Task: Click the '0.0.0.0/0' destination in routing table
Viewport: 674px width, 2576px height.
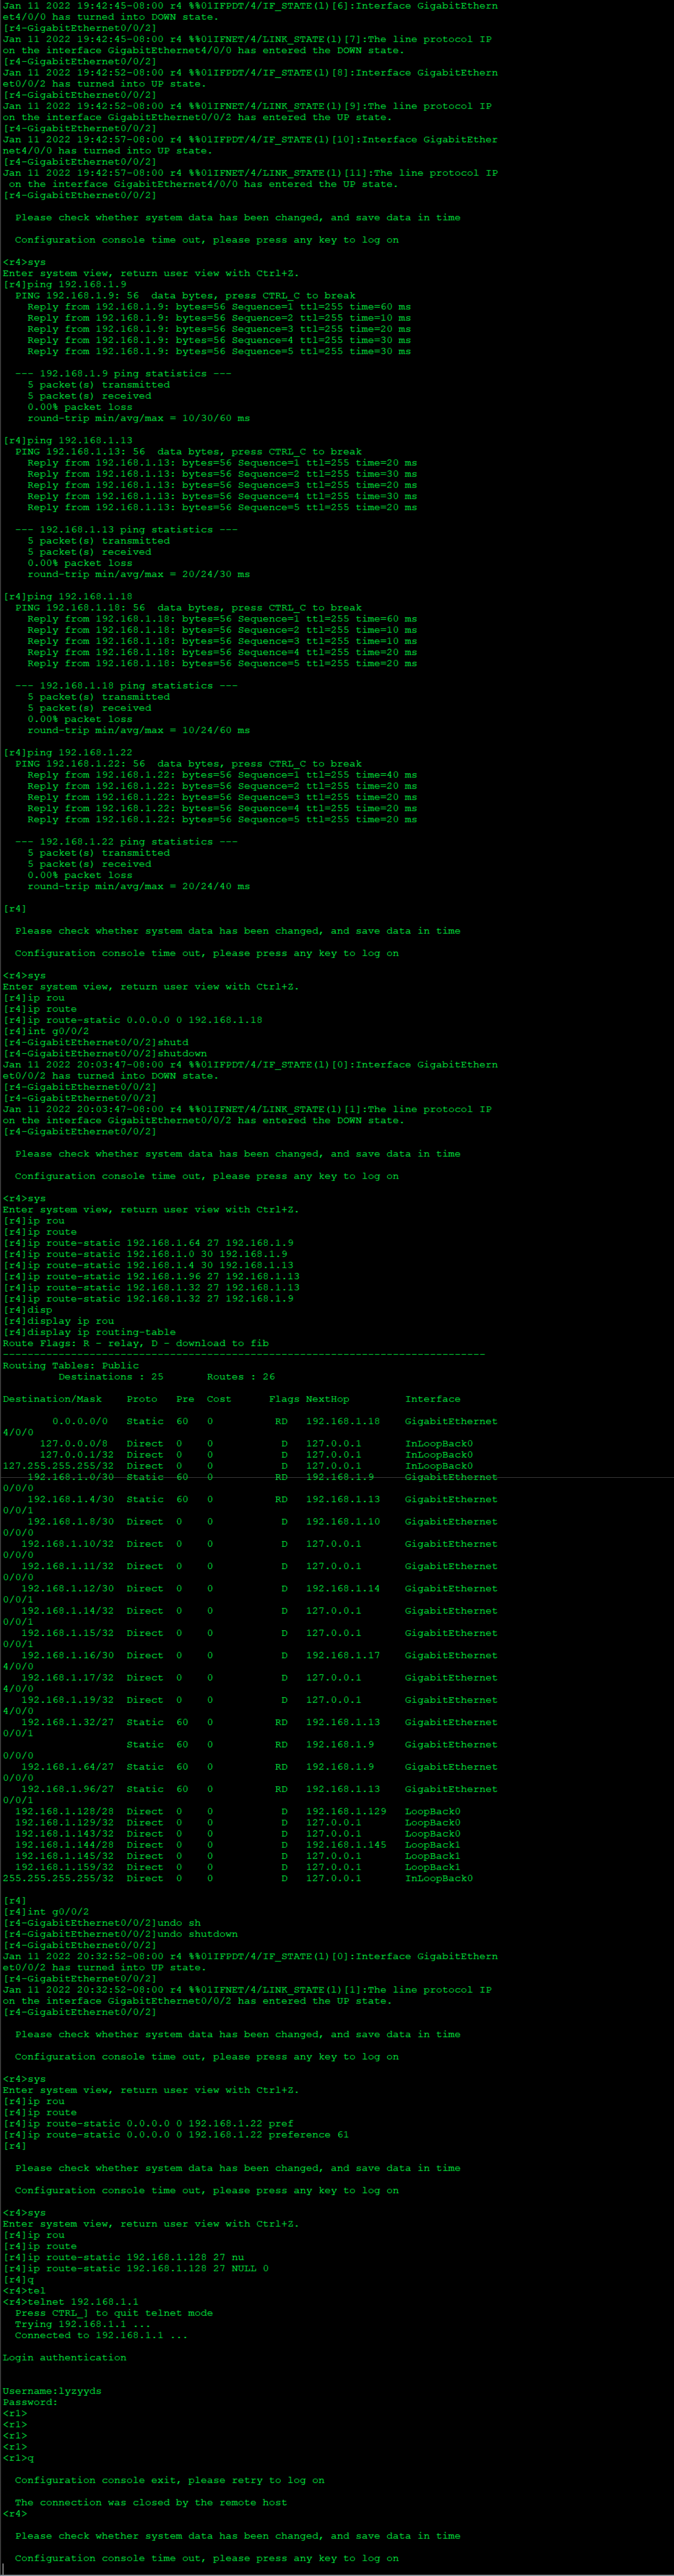Action: click(x=80, y=1421)
